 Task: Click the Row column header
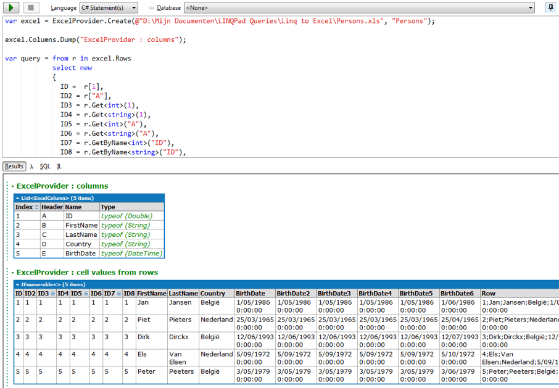(x=520, y=294)
